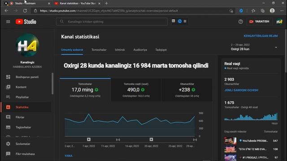Click JONLI SANOQNI OCHISH link

click(x=241, y=90)
